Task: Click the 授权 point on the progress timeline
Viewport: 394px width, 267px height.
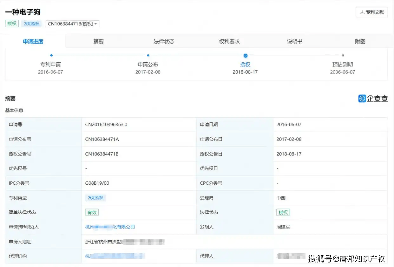Action: point(245,55)
